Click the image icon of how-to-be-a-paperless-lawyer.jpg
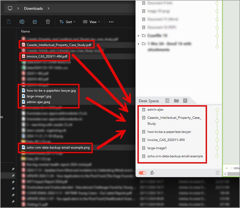Screen dimensions: 240x208 [x=24, y=90]
